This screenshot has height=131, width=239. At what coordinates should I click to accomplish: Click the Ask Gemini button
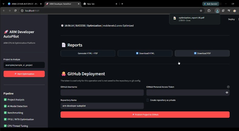(211, 4)
